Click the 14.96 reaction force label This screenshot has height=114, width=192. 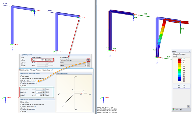click(145, 14)
